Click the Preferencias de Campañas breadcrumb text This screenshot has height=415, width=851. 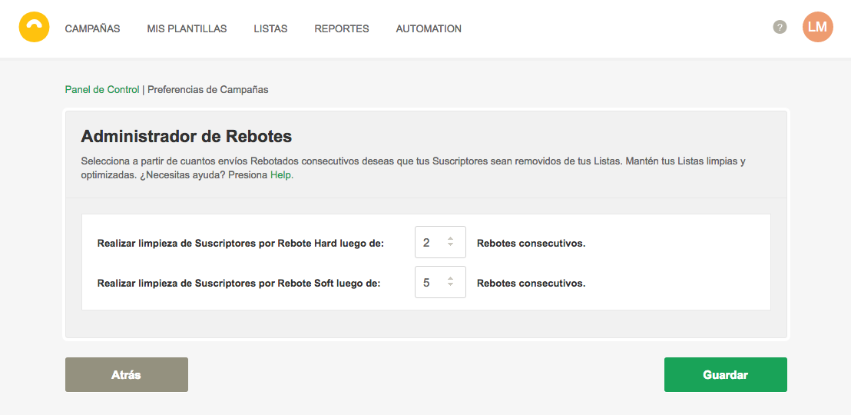[207, 89]
